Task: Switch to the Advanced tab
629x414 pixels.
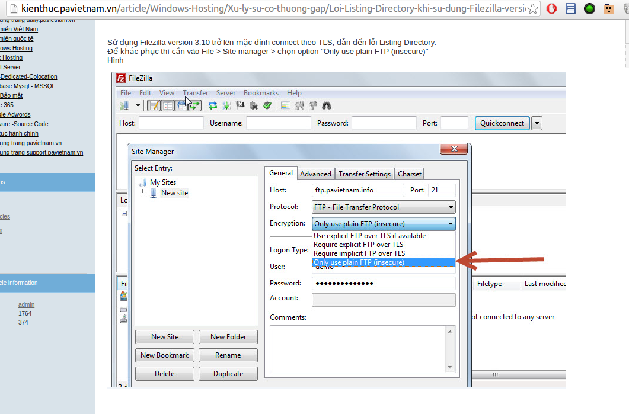Action: 316,174
